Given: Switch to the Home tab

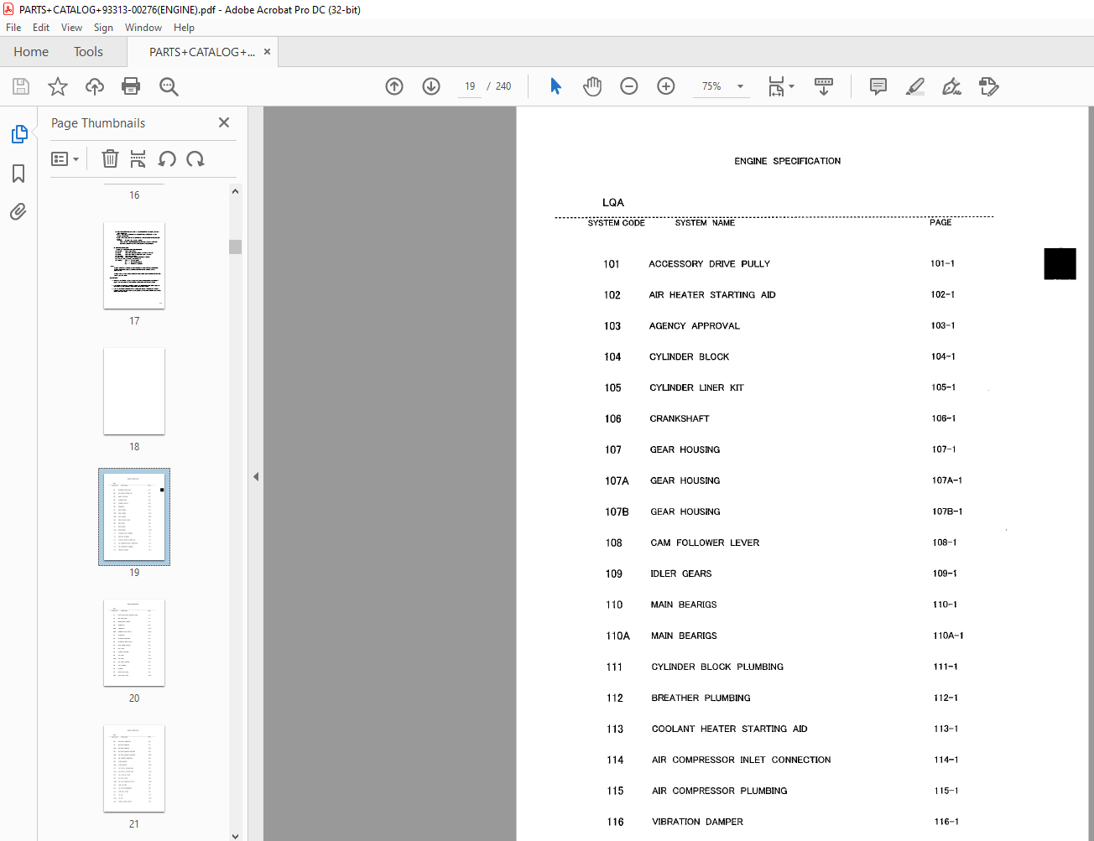Looking at the screenshot, I should coord(31,52).
